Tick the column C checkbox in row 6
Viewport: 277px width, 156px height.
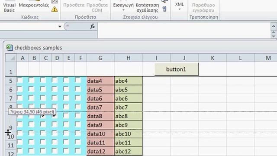tap(43, 89)
